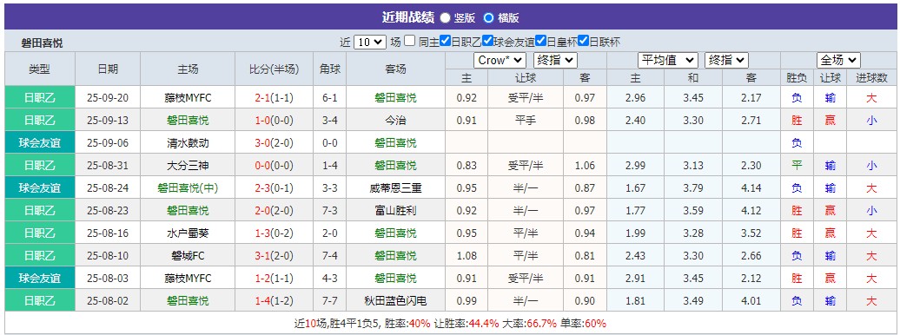Open the 全场 dropdown
The width and height of the screenshot is (900, 335).
point(838,60)
